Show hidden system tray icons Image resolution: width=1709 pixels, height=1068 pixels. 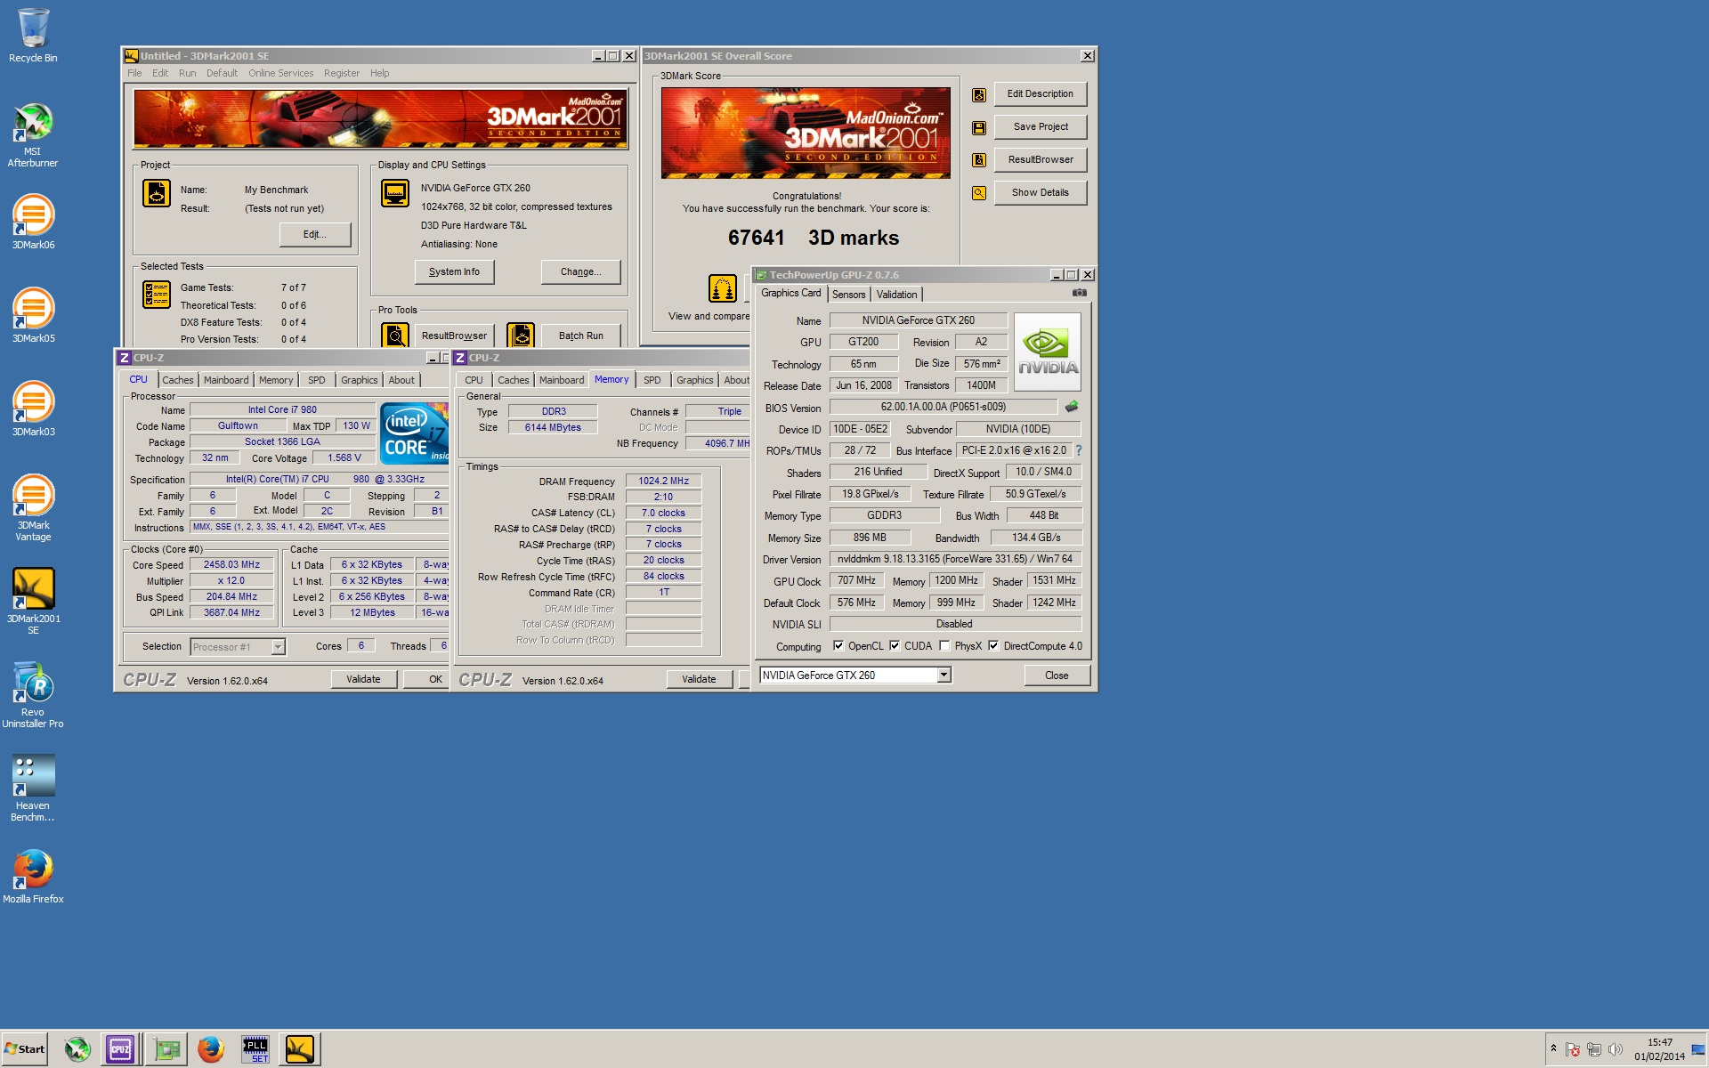tap(1553, 1048)
